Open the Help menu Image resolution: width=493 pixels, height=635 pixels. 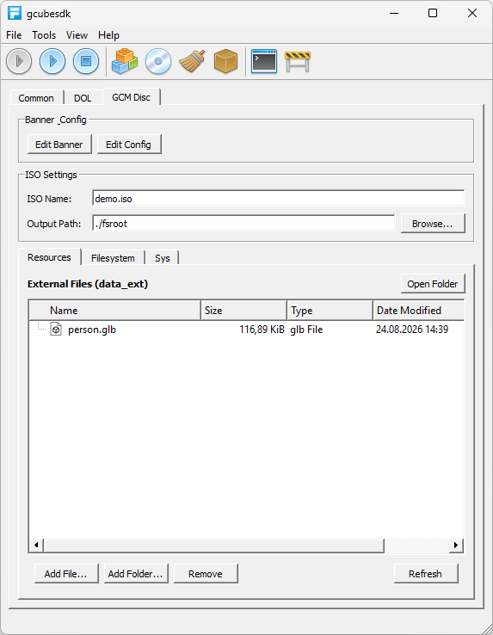pyautogui.click(x=108, y=35)
